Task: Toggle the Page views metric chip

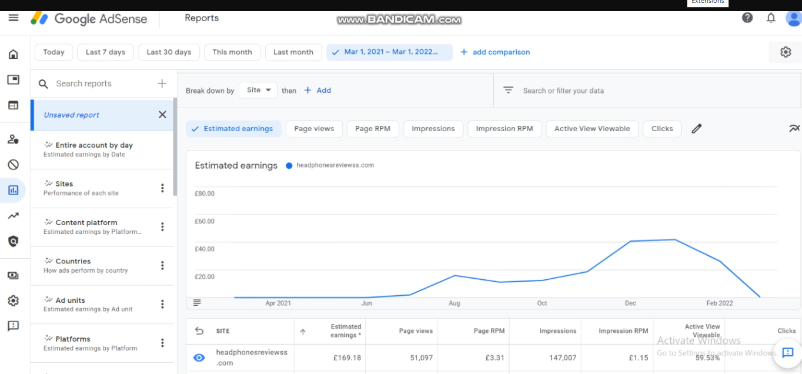Action: coord(314,129)
